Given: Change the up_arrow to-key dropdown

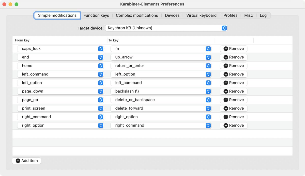Looking at the screenshot, I should 161,57.
